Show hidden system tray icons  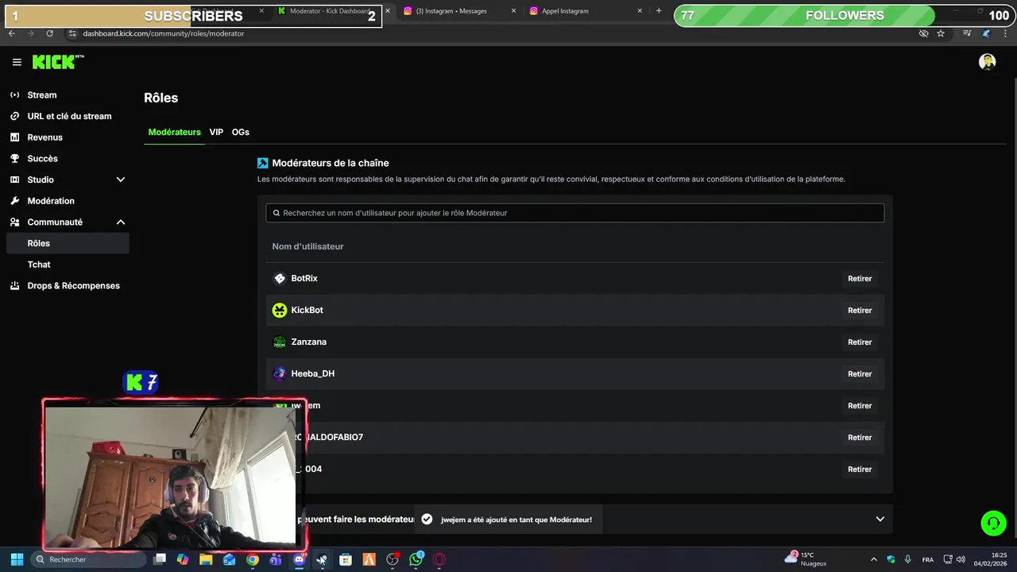pyautogui.click(x=874, y=559)
